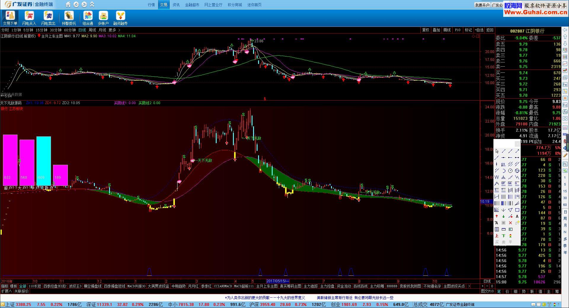Image resolution: width=569 pixels, height=308 pixels.
Task: Toggle 复权 price adjustment
Action: tap(426, 30)
